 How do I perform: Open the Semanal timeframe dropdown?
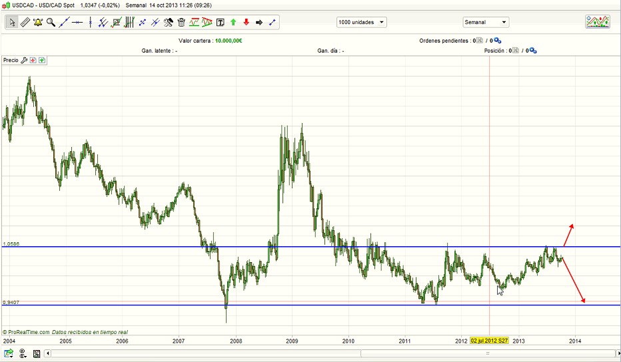point(486,22)
